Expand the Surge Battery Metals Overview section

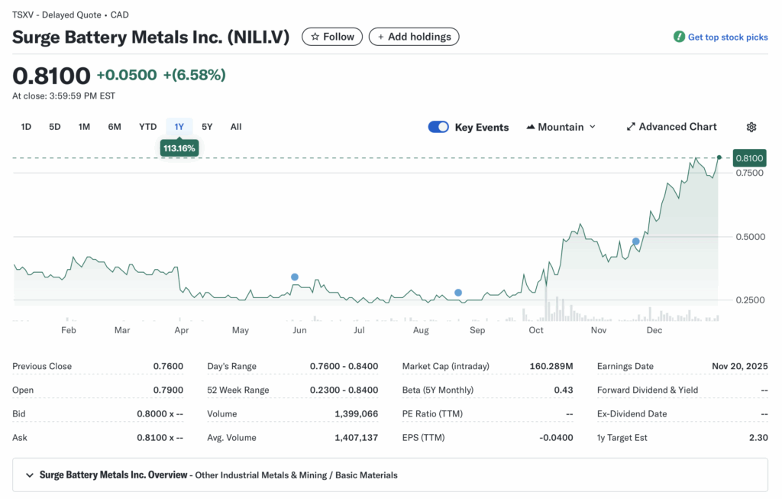[x=29, y=475]
